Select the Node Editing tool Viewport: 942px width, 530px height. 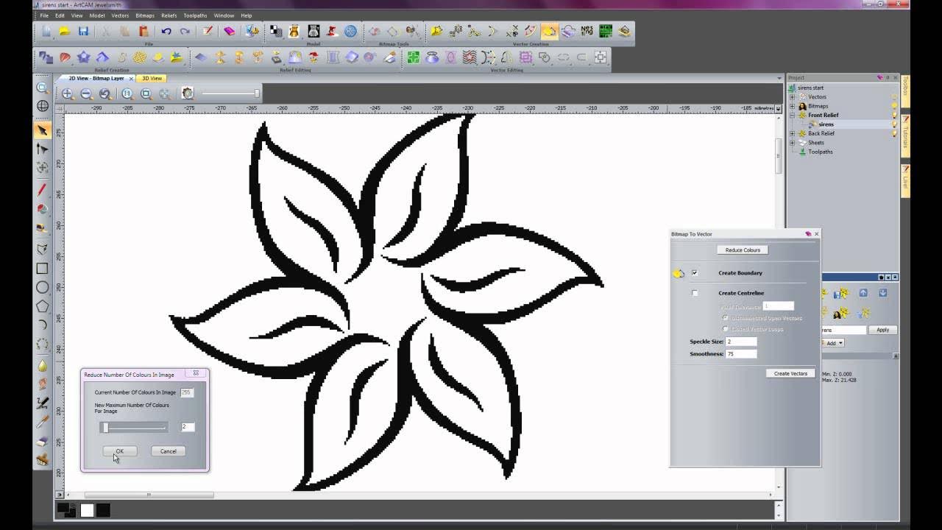(43, 149)
